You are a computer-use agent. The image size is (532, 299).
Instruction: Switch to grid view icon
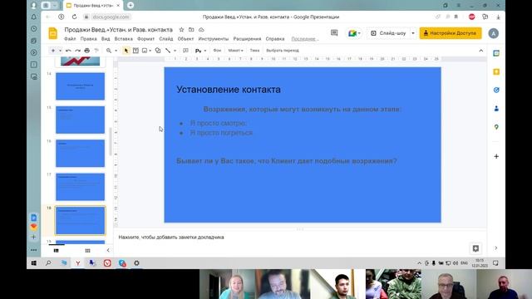(x=87, y=251)
